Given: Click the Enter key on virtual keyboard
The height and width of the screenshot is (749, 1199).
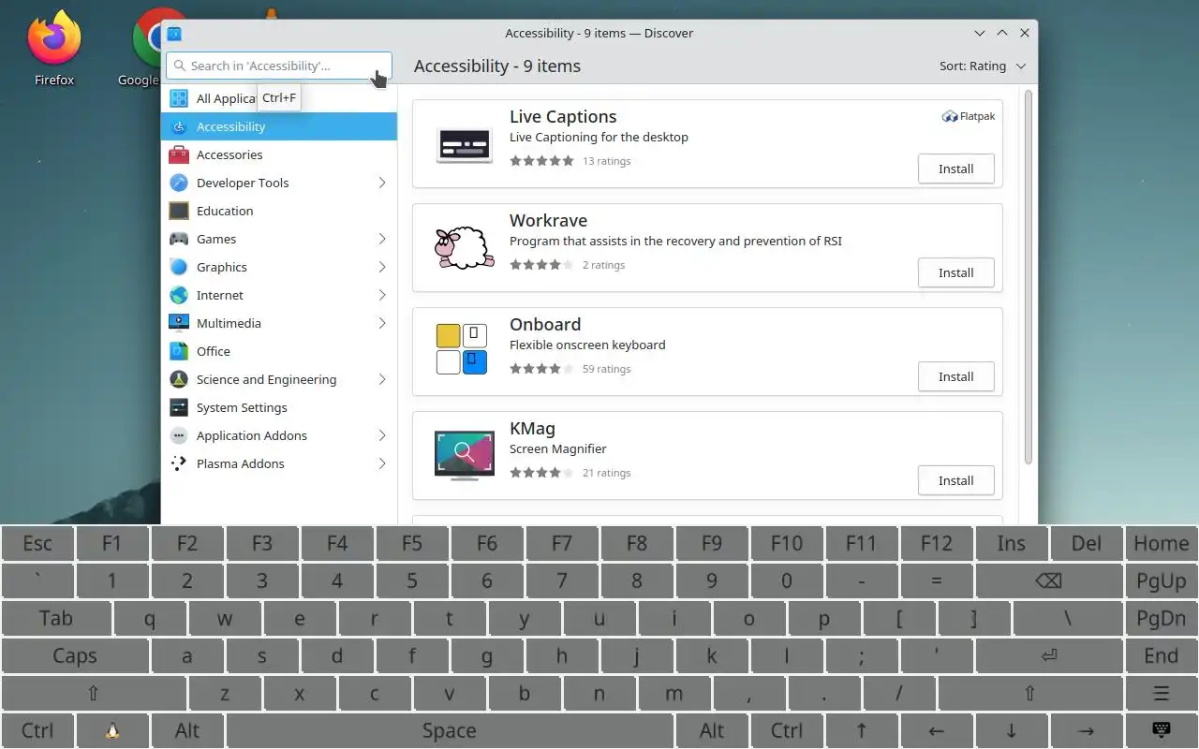Looking at the screenshot, I should [1048, 656].
